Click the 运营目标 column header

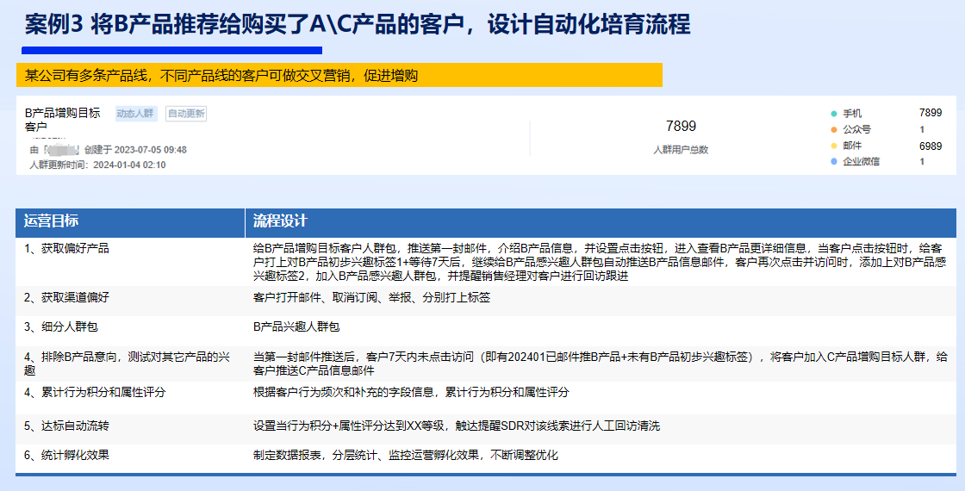pyautogui.click(x=130, y=222)
